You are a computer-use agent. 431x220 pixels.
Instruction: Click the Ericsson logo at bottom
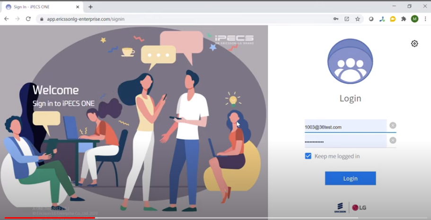340,208
